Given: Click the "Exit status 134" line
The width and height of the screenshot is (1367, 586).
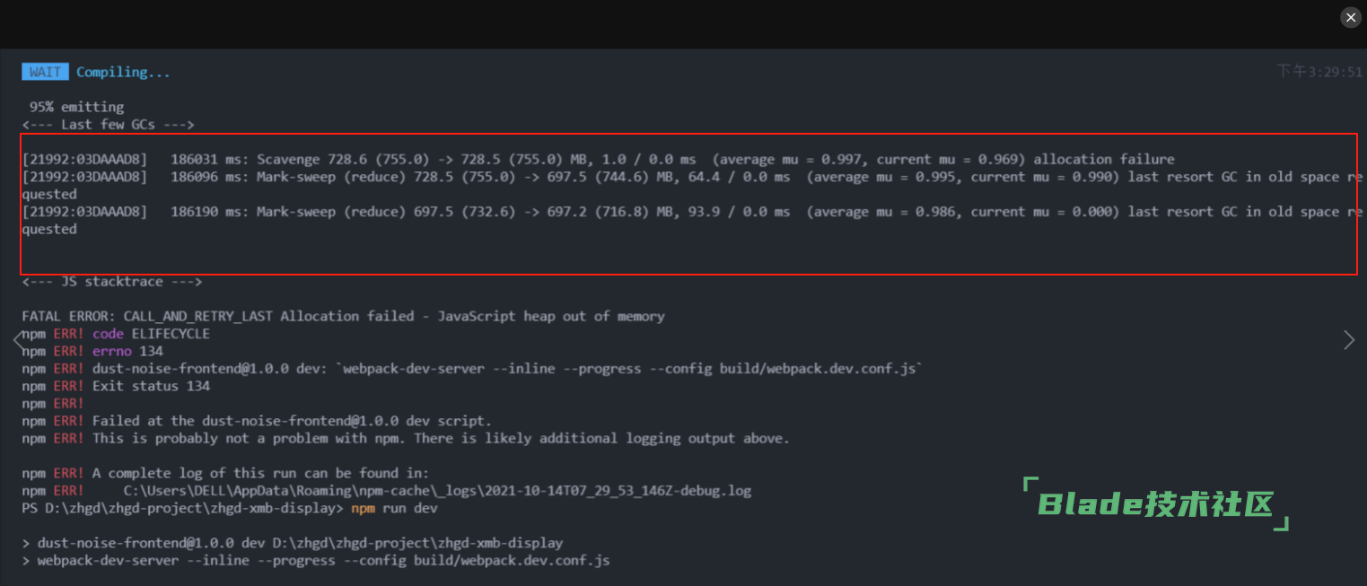Looking at the screenshot, I should click(x=151, y=386).
